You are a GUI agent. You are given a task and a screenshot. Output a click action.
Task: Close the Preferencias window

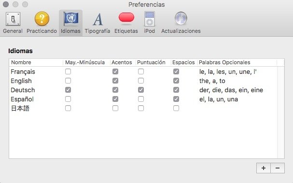coord(6,4)
